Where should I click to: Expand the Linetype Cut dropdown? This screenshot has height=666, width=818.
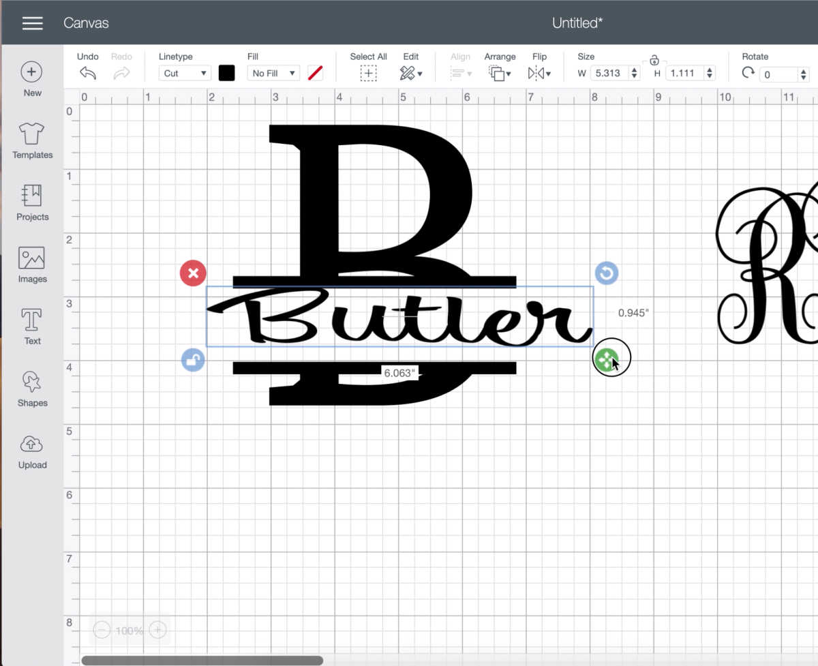pyautogui.click(x=185, y=74)
